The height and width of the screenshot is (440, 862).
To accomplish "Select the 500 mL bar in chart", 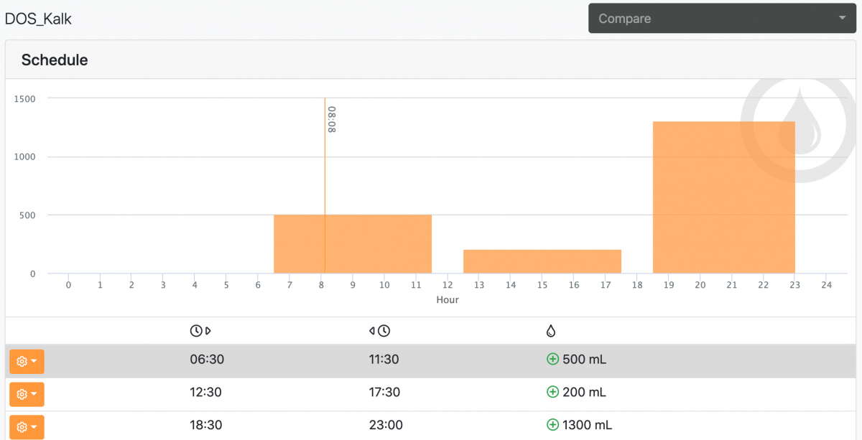I will click(353, 244).
